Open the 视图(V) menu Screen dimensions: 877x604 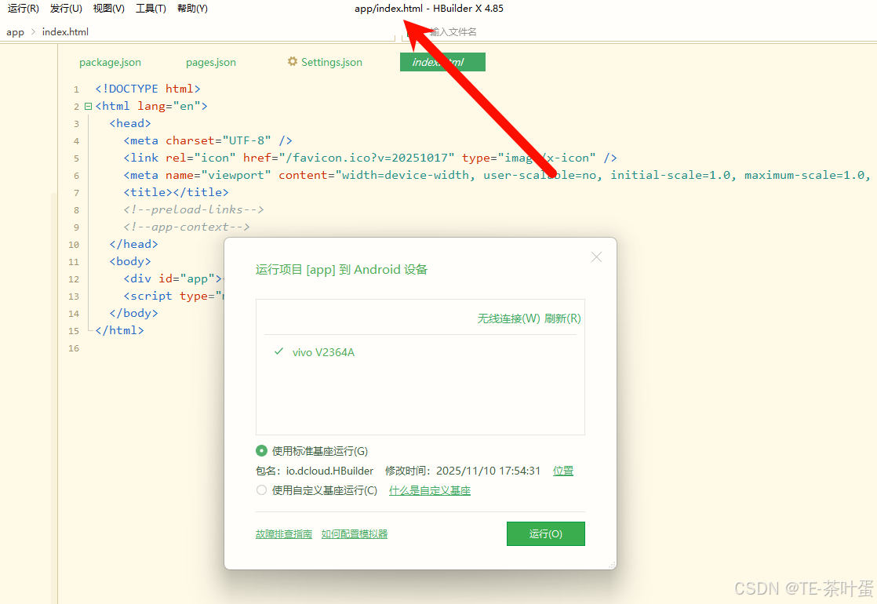108,9
